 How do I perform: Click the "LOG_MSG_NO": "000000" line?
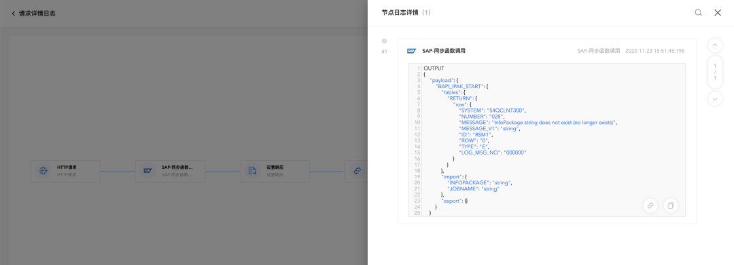coord(493,152)
